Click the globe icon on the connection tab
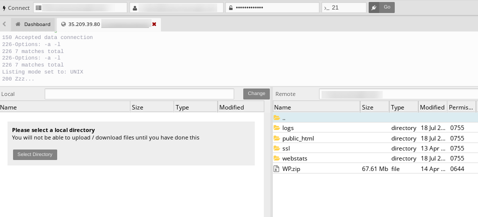The width and height of the screenshot is (478, 217). click(63, 24)
